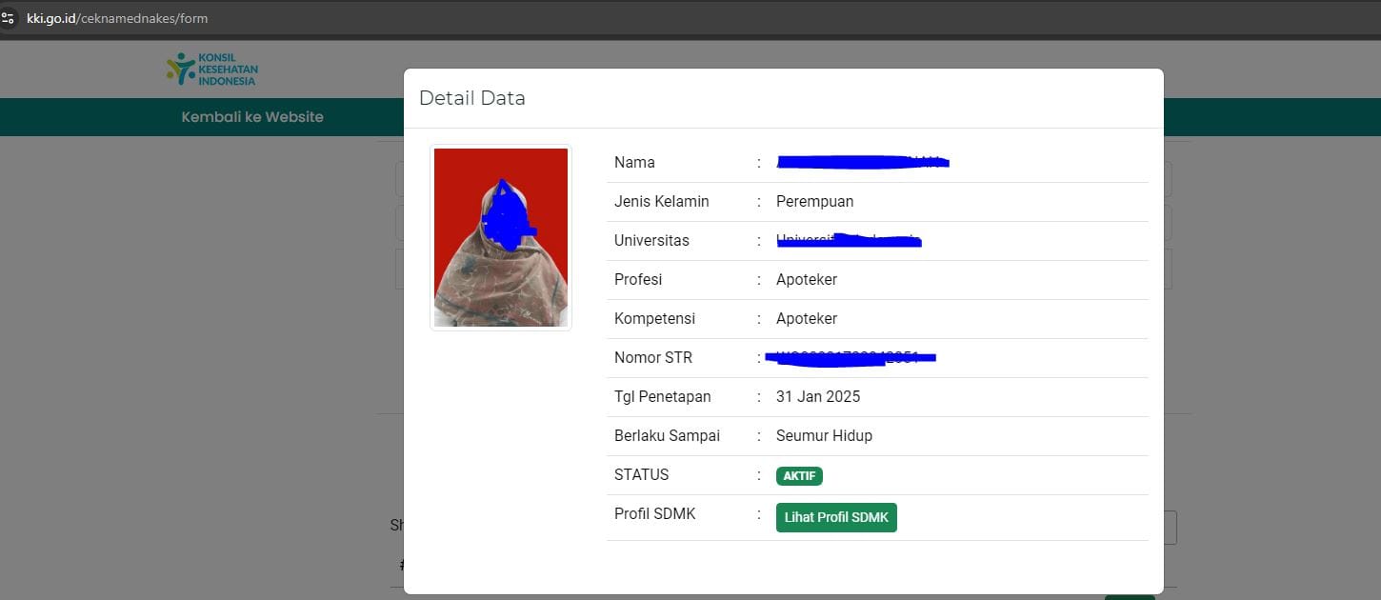Click the AKTIF status badge
This screenshot has width=1381, height=600.
click(x=798, y=475)
